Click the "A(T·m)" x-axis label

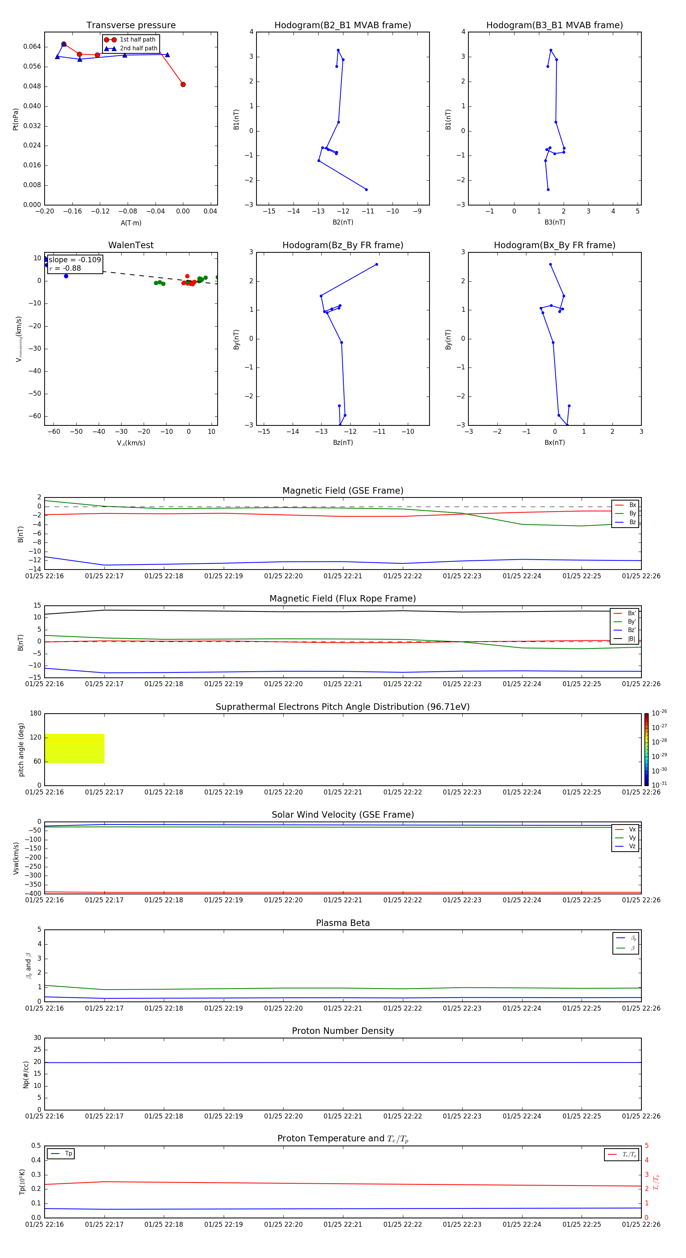[131, 223]
